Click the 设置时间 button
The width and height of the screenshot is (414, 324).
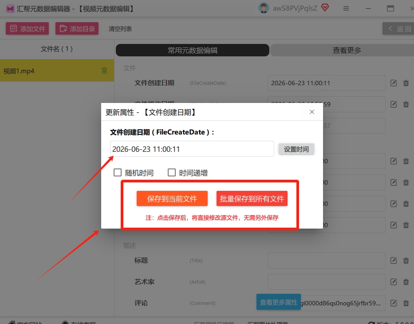296,149
